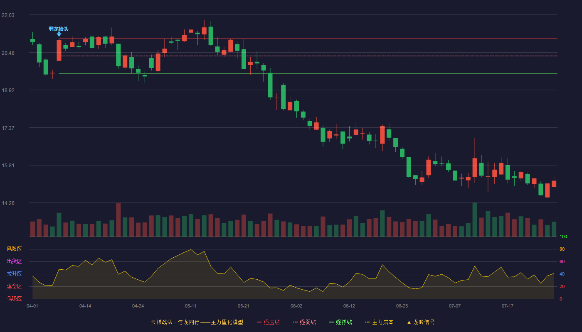Click the 22.03 price axis label
This screenshot has height=332, width=582.
point(8,15)
